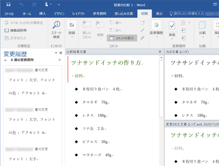Expand the 比較 dropdown arrow
This screenshot has height=166, width=219.
203,37
